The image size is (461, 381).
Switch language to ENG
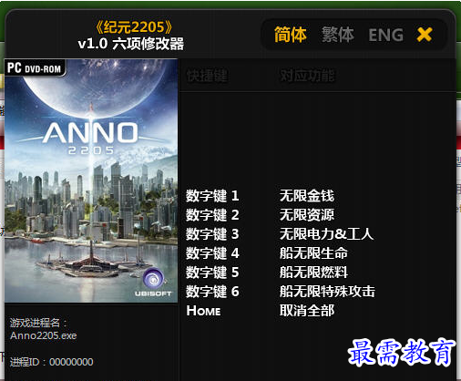click(x=385, y=35)
